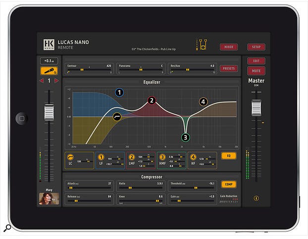
Task: Click the 'Compressor' section heading
Action: click(x=152, y=177)
